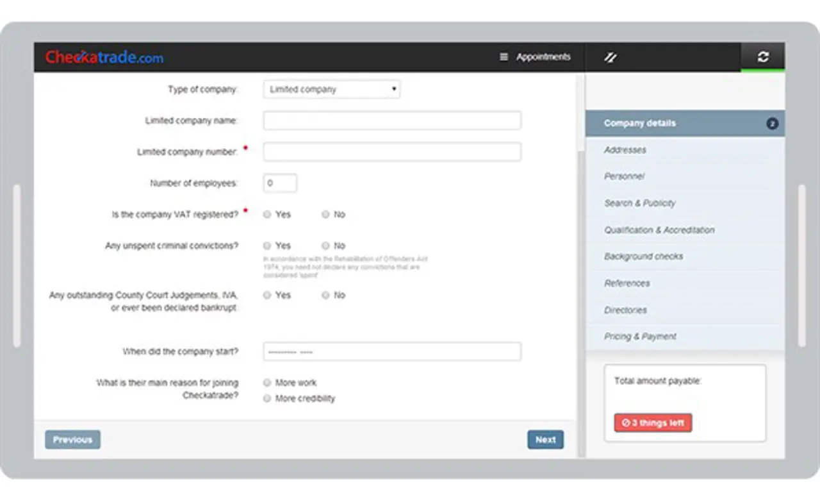Screen dimensions: 820x502
Task: Select Yes for VAT registered
Action: point(268,215)
